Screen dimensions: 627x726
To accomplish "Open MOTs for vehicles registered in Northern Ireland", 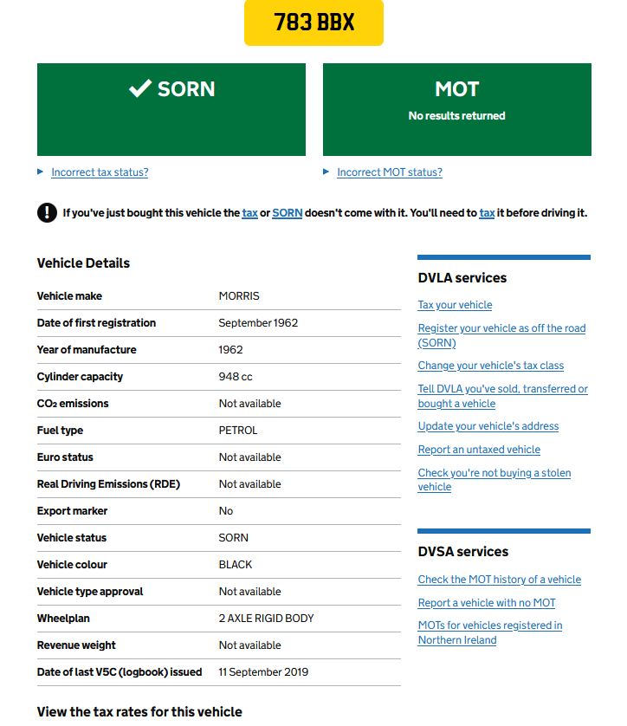I will [490, 632].
